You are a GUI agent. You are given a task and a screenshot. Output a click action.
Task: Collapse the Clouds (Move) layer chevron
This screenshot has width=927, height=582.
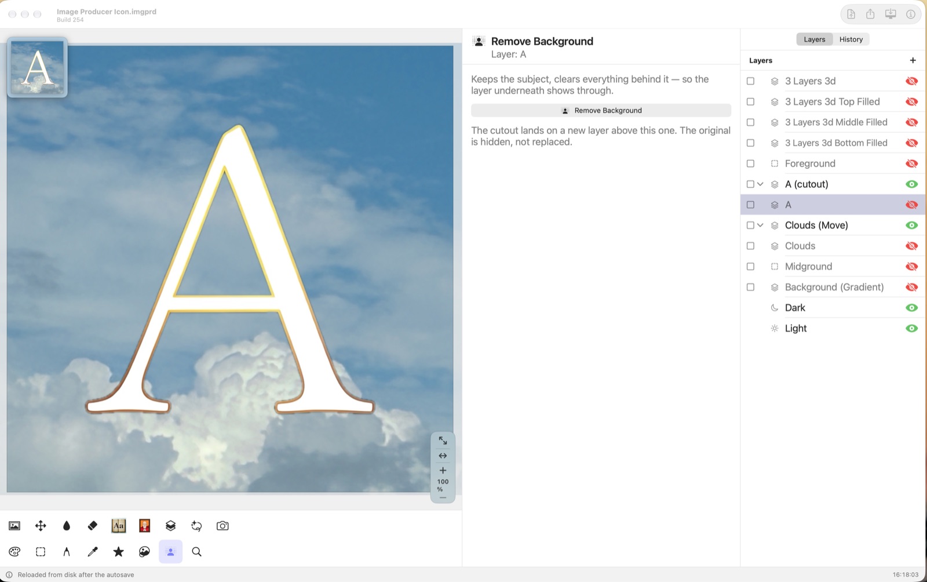[x=761, y=225]
